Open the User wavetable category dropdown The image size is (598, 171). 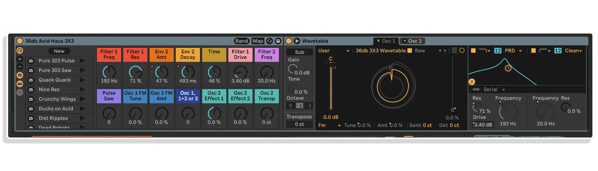334,51
